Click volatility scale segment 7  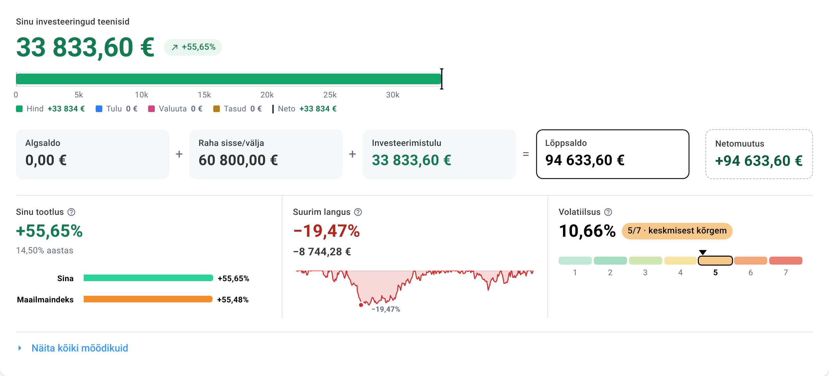pos(786,261)
